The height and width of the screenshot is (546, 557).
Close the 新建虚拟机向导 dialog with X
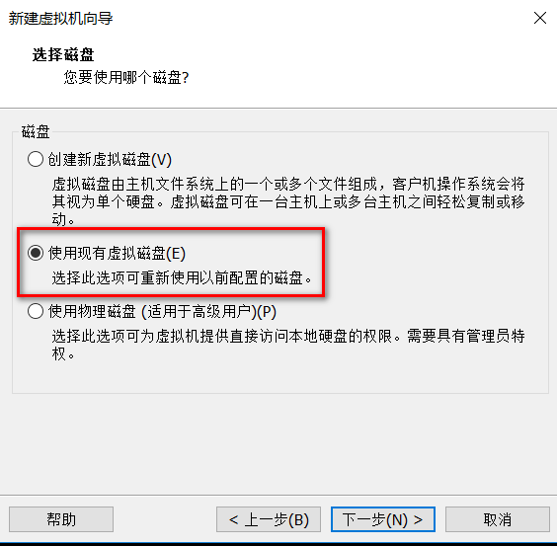[540, 18]
